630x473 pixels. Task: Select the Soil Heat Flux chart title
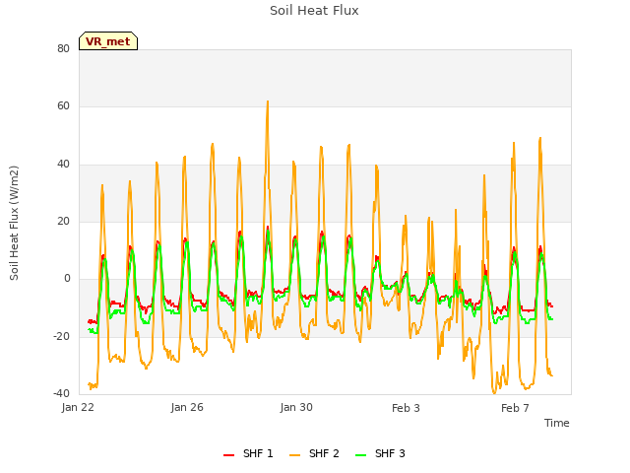[314, 11]
